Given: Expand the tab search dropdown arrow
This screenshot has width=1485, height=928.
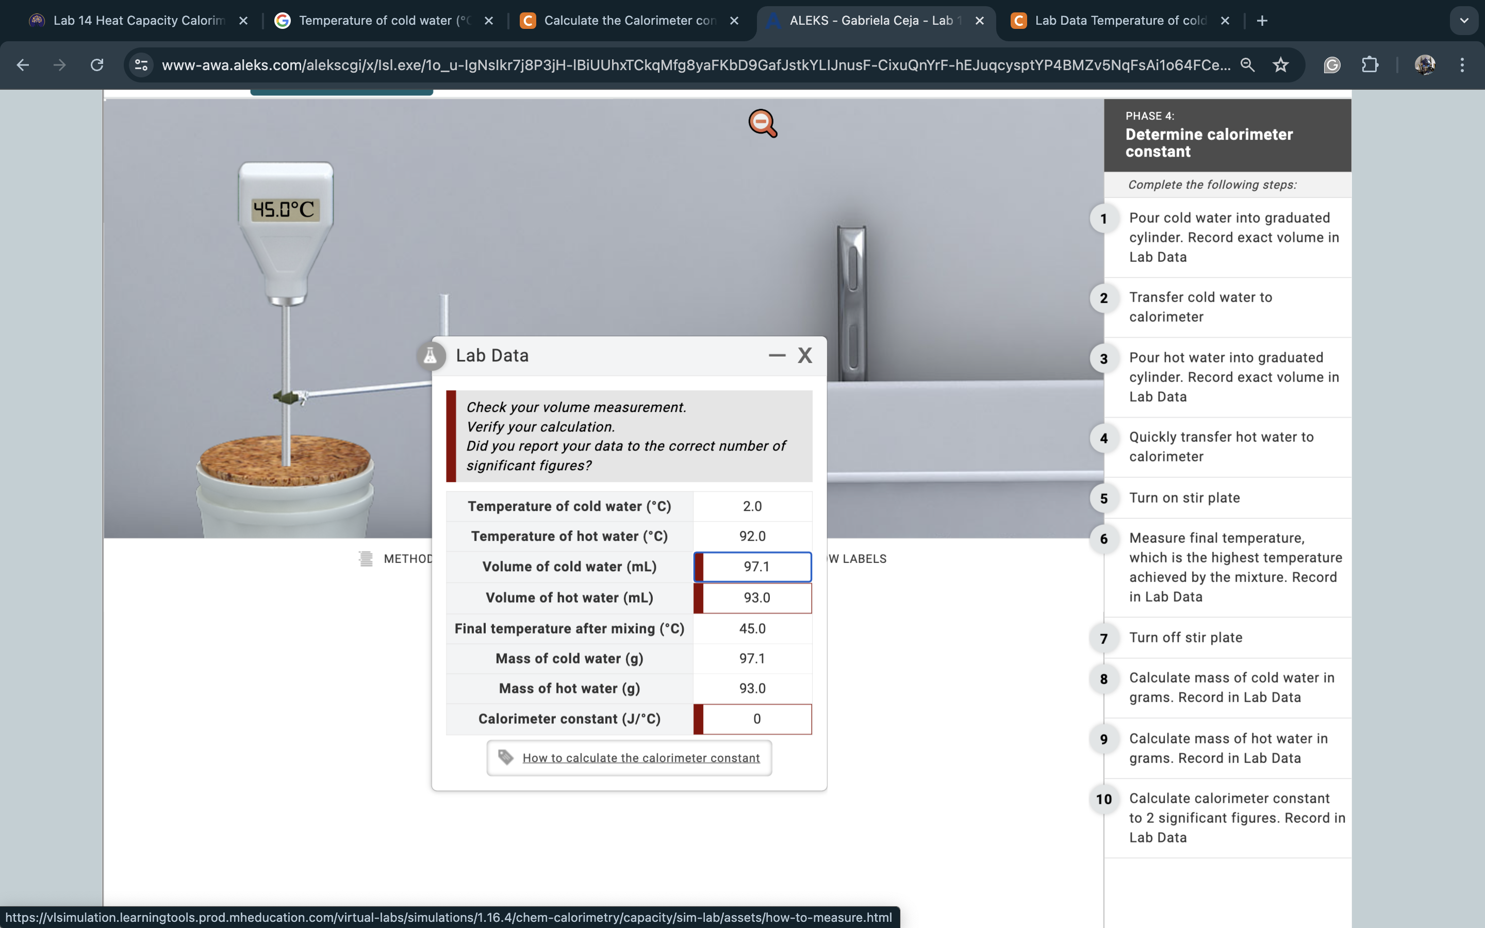Looking at the screenshot, I should point(1463,21).
